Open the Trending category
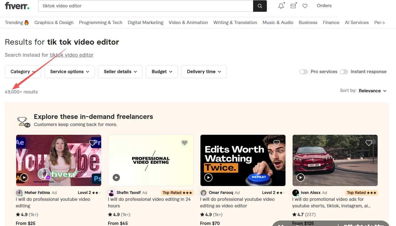The height and width of the screenshot is (226, 396). [17, 22]
